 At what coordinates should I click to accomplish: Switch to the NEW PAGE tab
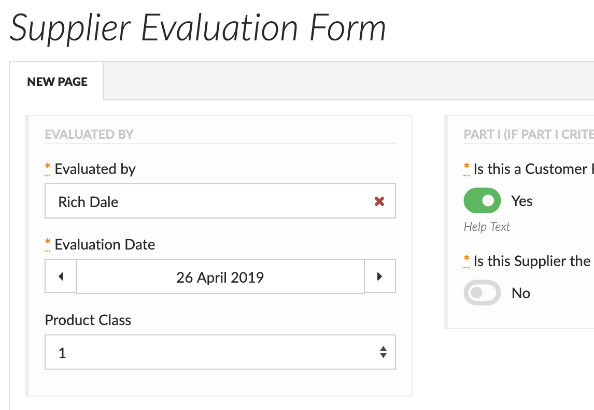click(x=57, y=82)
